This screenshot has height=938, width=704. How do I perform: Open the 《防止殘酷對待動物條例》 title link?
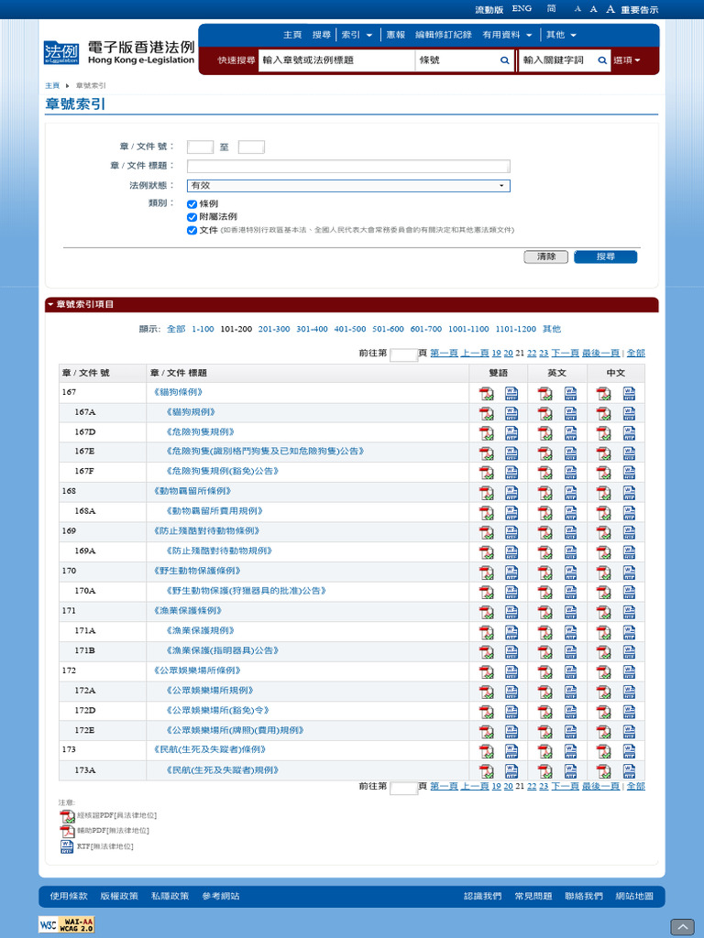pyautogui.click(x=206, y=531)
